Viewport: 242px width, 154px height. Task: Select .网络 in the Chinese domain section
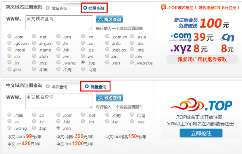coord(131,115)
